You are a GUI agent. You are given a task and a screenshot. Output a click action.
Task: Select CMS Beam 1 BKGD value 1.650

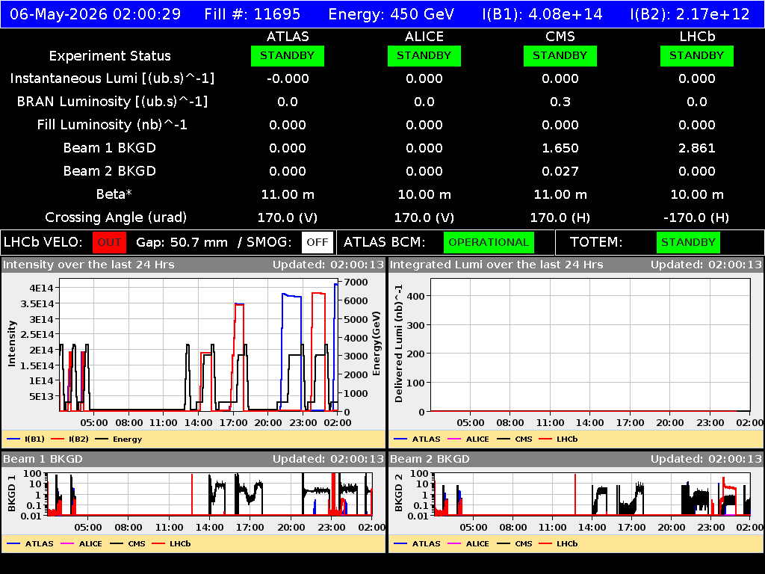[x=560, y=148]
